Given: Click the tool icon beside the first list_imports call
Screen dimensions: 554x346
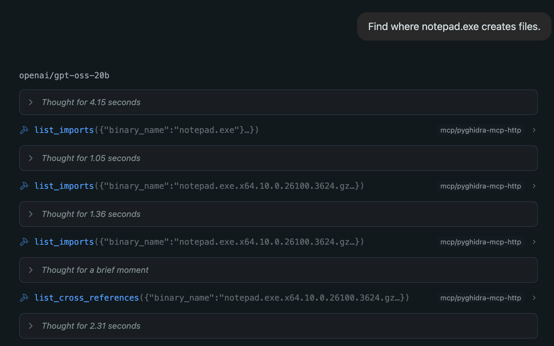Looking at the screenshot, I should (24, 130).
